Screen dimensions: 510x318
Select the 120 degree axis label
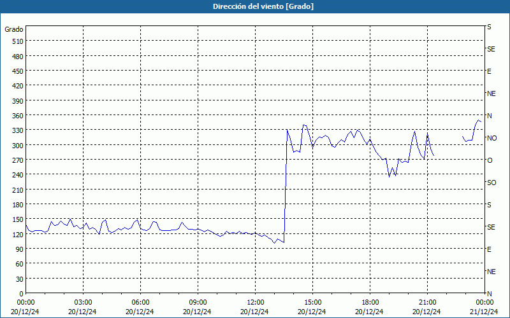[x=18, y=234]
